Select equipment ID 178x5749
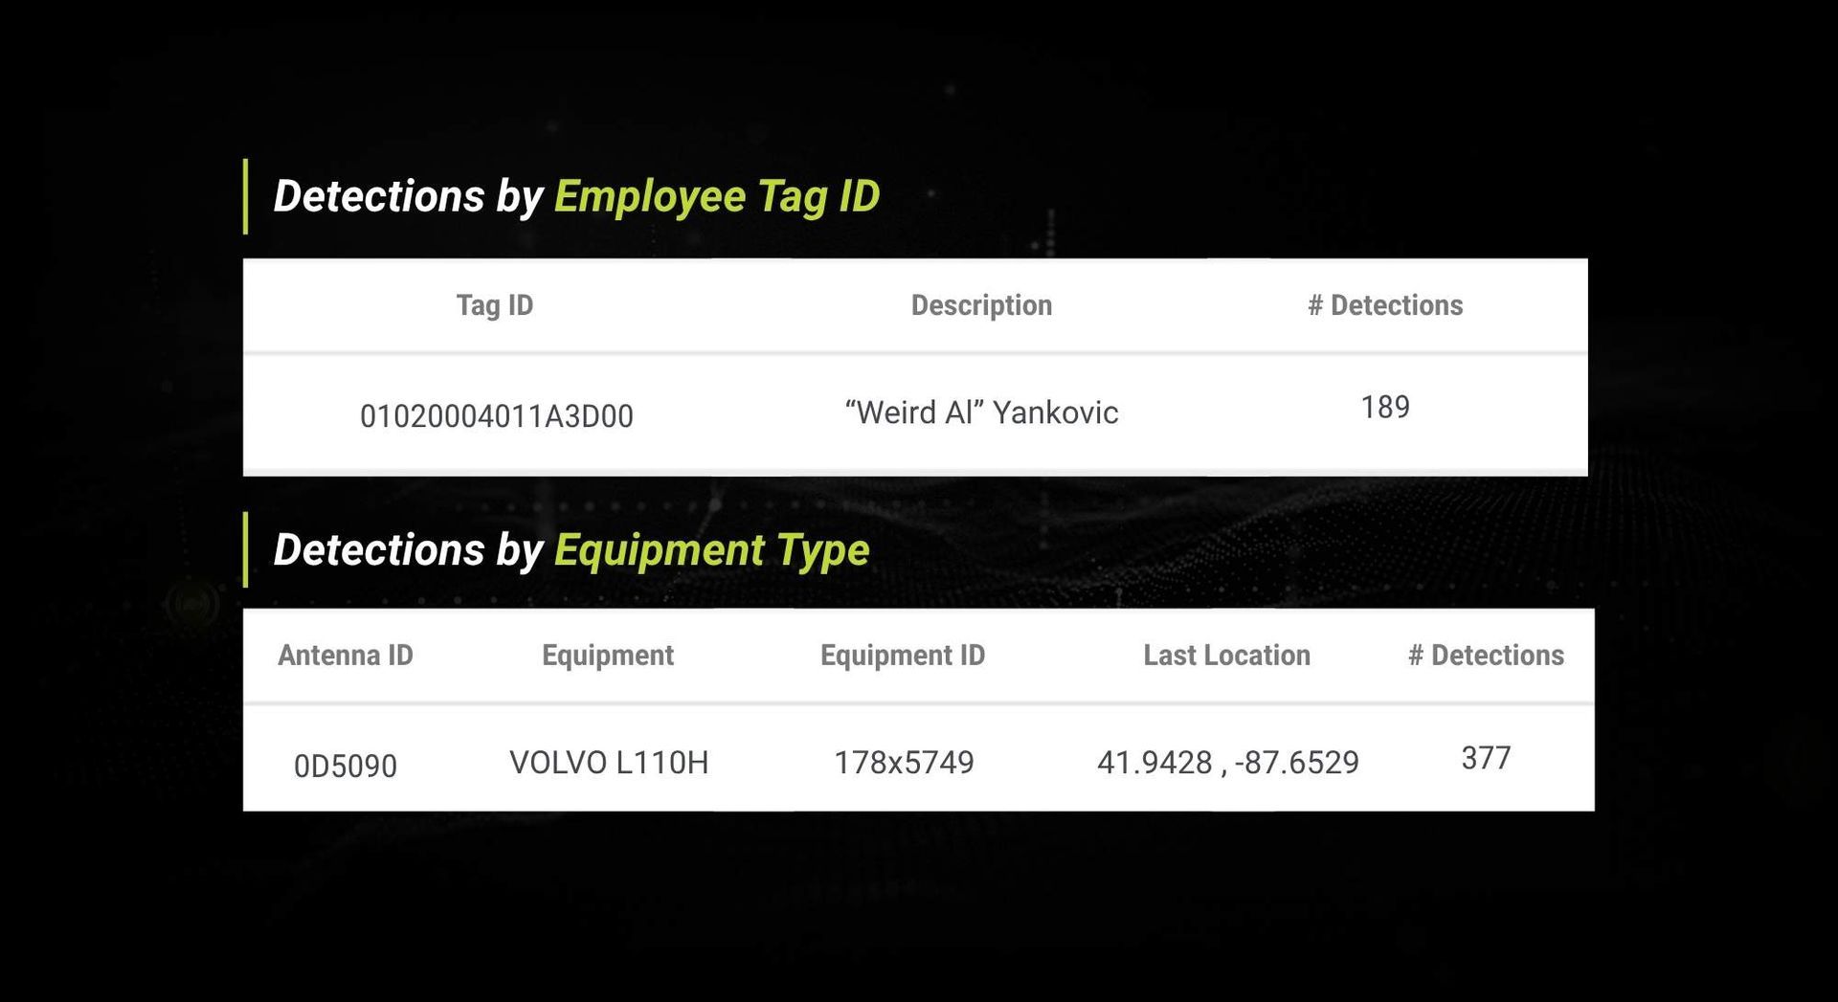1838x1002 pixels. pyautogui.click(x=904, y=763)
